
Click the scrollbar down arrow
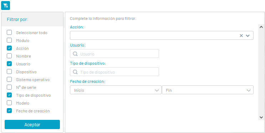(x=261, y=117)
